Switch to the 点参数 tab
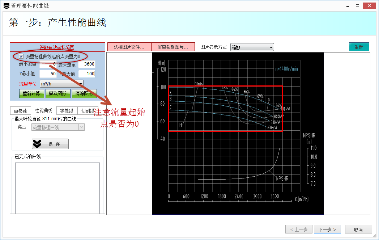This screenshot has height=240, width=379. (20, 111)
